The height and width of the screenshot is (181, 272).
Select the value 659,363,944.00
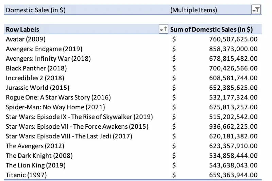pyautogui.click(x=233, y=175)
